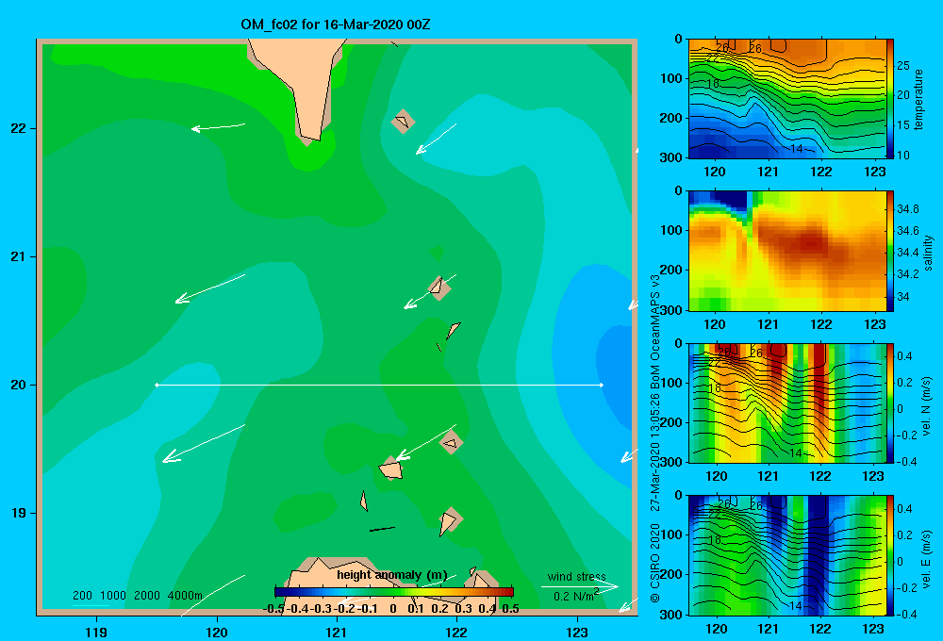Click latitude label 19 on main map
This screenshot has height=641, width=943.
click(19, 513)
